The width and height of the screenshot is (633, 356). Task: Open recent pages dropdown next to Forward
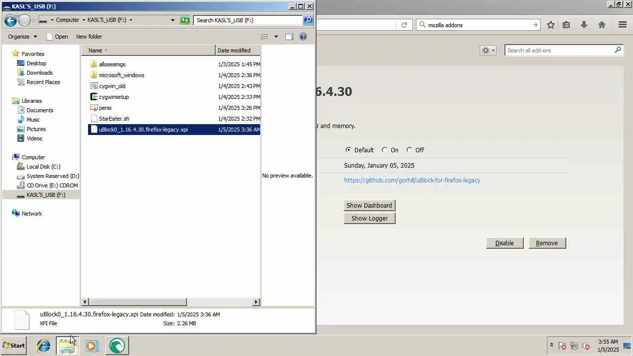coord(34,21)
